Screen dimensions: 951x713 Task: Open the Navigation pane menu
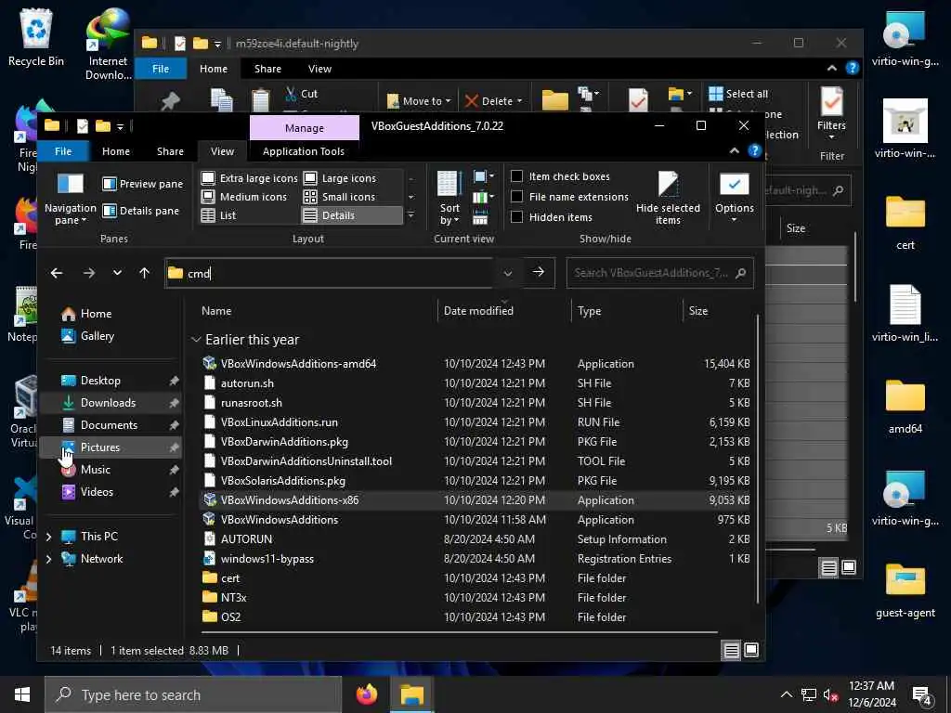70,201
